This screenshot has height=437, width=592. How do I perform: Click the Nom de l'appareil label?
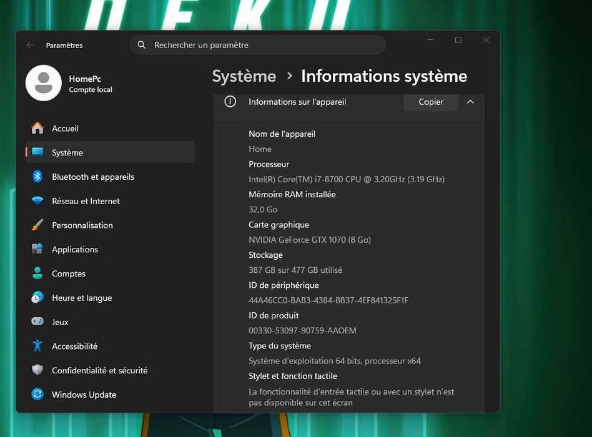(282, 134)
